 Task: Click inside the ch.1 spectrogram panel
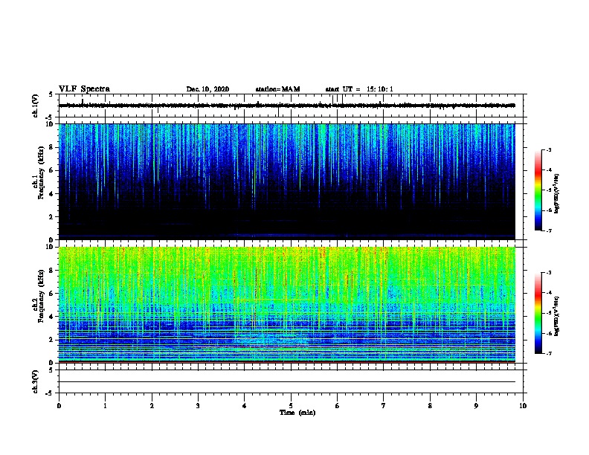click(286, 181)
